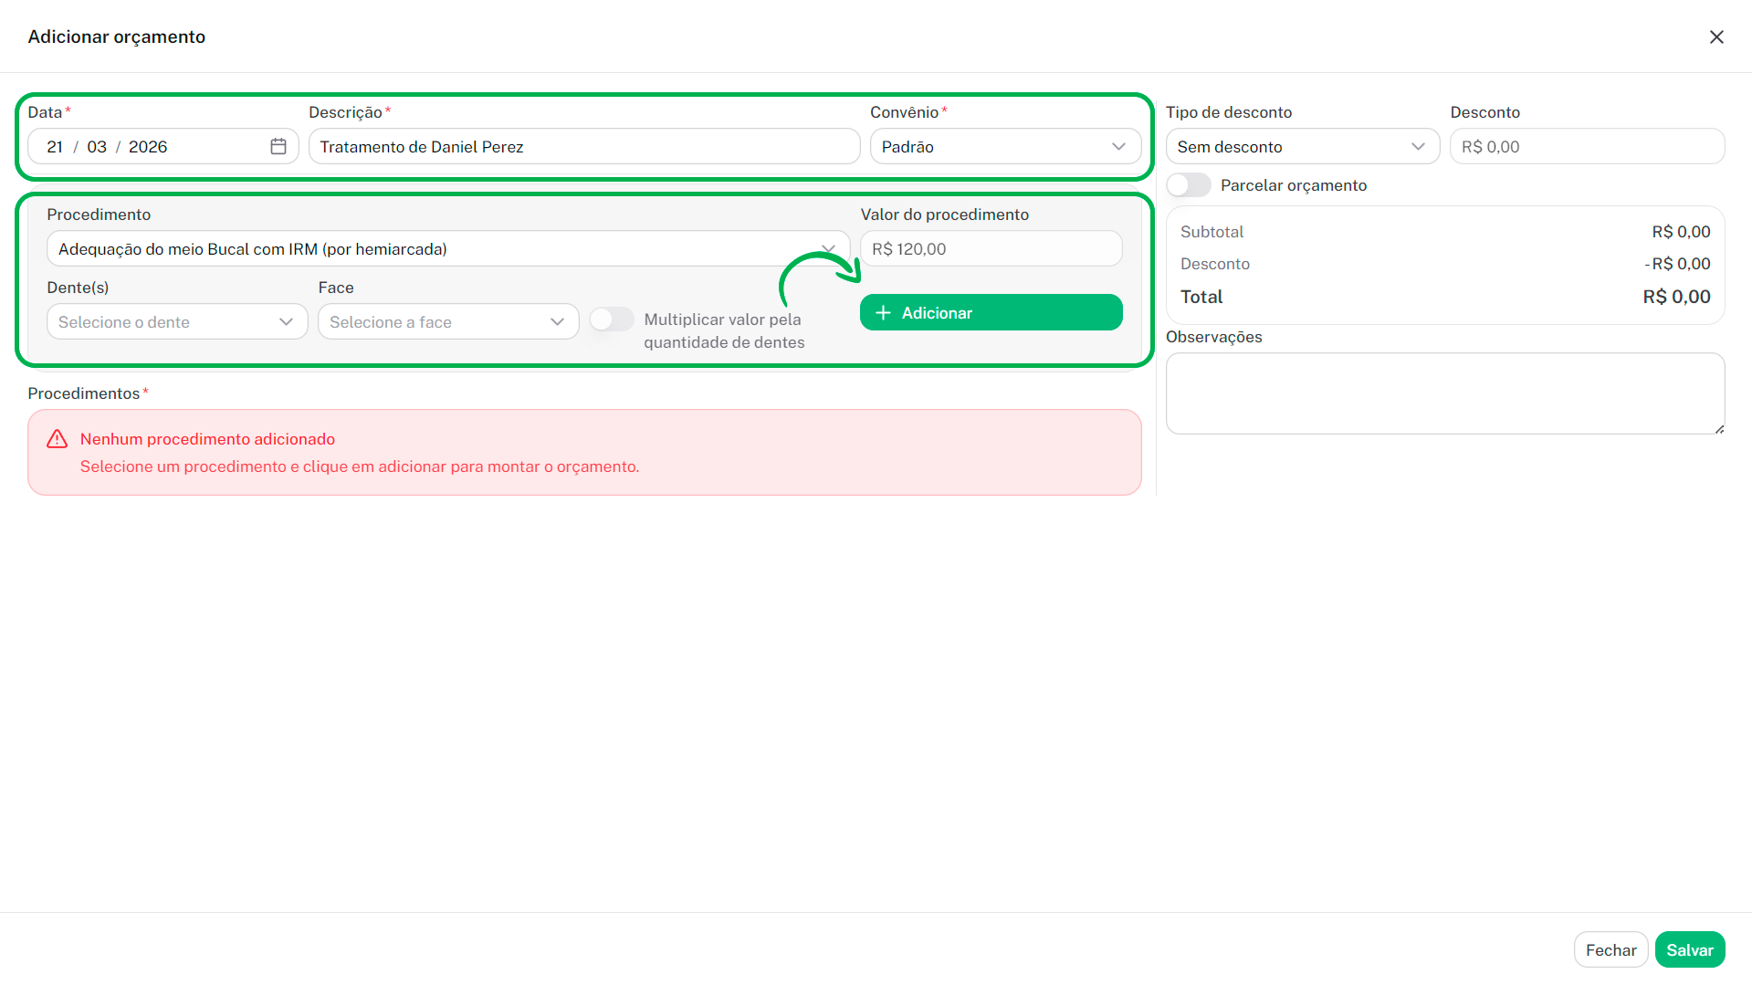Image resolution: width=1752 pixels, height=985 pixels.
Task: Close the Adicionar orçamento dialog
Action: click(x=1716, y=37)
